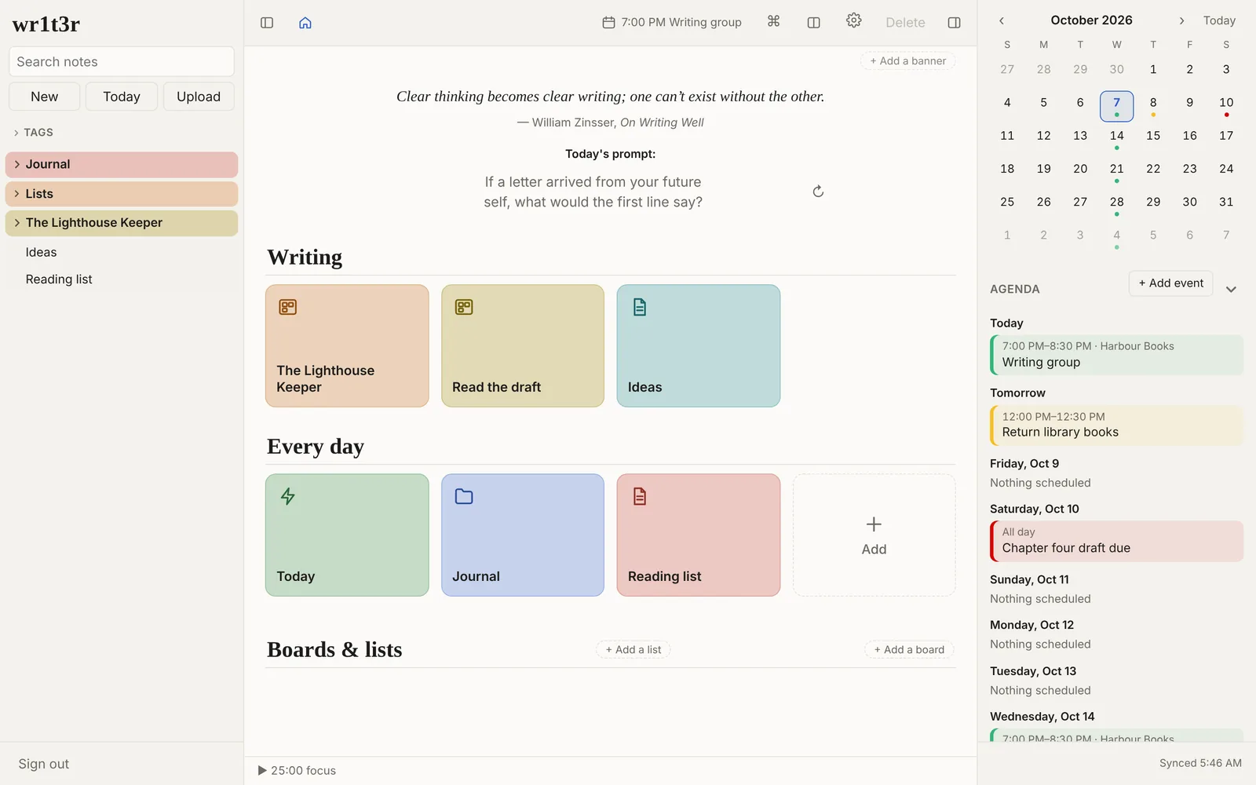The width and height of the screenshot is (1256, 785).
Task: Select The Lighthouse Keeper tag in sidebar
Action: click(x=122, y=223)
